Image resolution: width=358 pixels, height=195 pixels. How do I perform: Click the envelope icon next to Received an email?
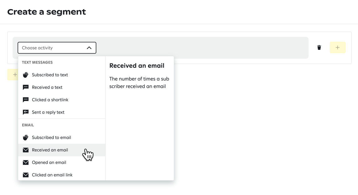click(x=25, y=150)
